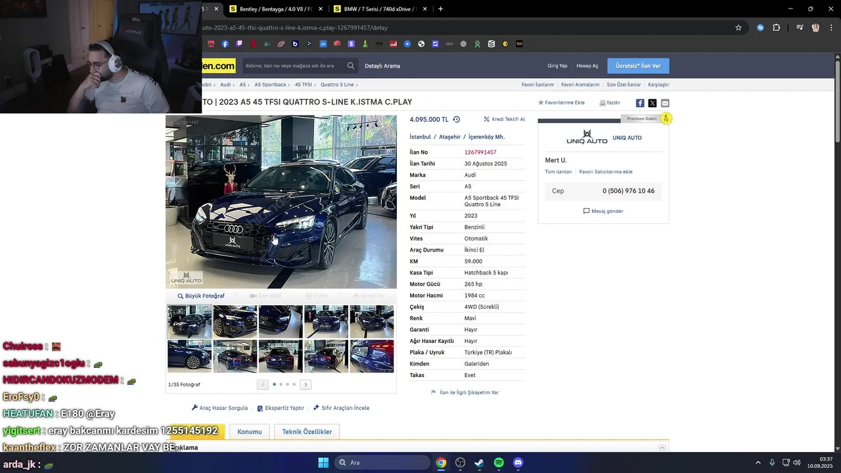
Task: Bookmark this page with star icon
Action: (x=739, y=28)
